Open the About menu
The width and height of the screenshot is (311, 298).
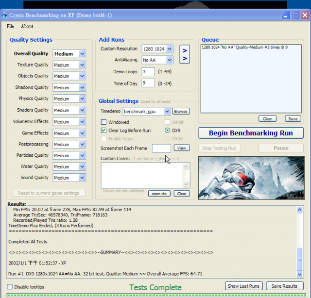27,26
